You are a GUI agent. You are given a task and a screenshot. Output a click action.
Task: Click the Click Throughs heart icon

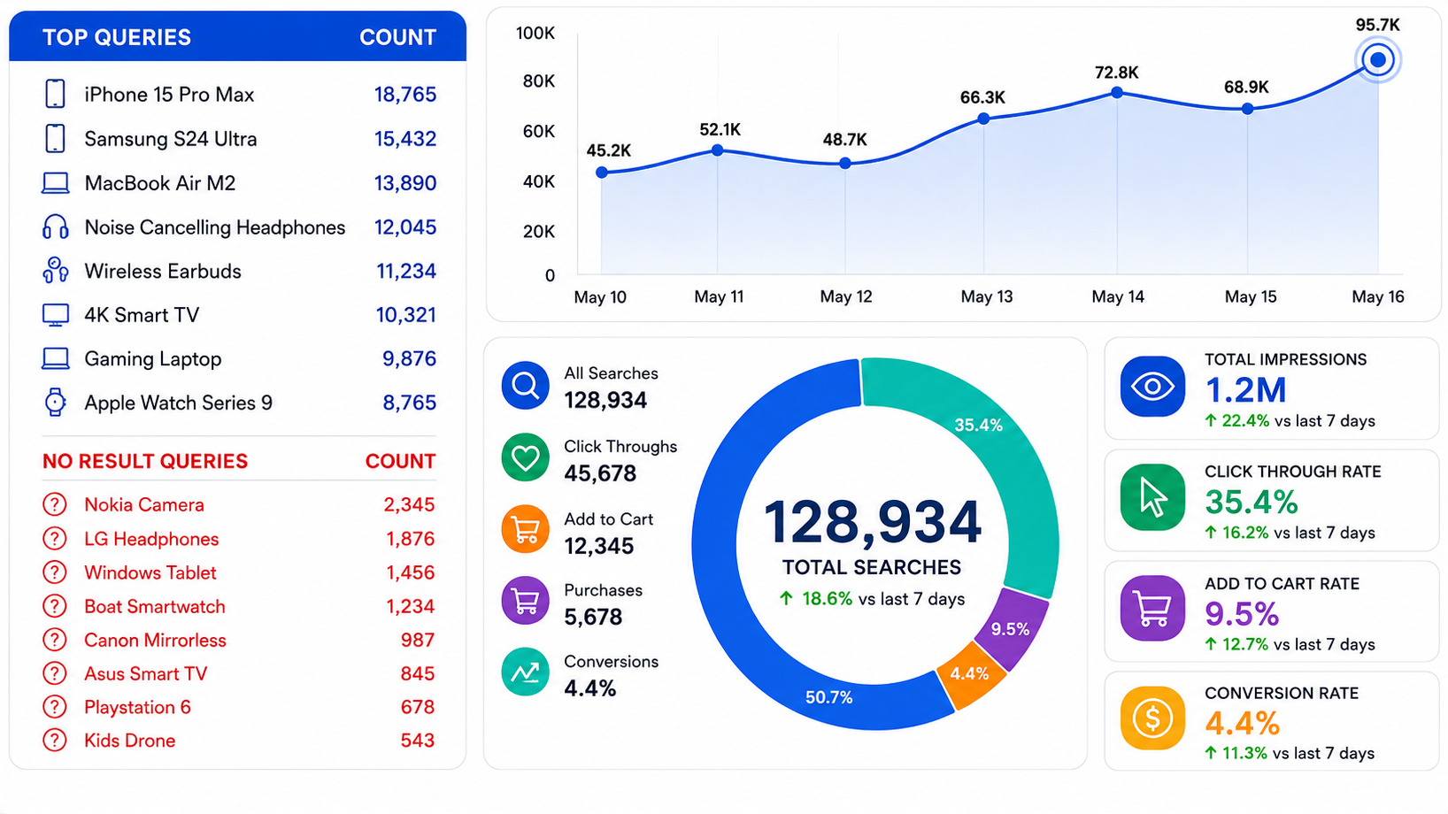click(526, 457)
